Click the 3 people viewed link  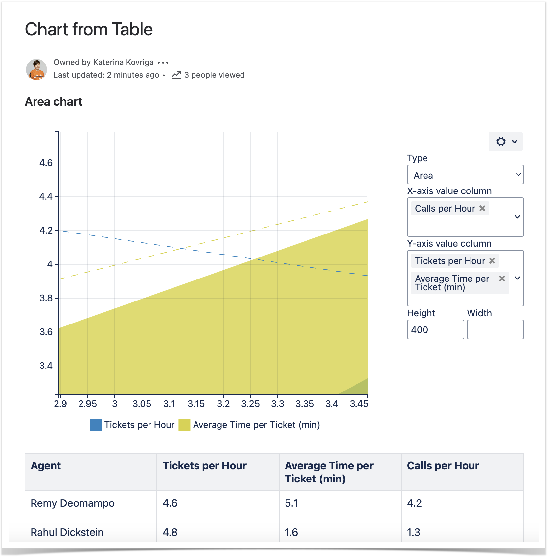(x=214, y=75)
